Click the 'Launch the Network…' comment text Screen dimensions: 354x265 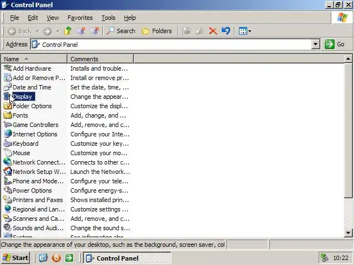pyautogui.click(x=100, y=172)
